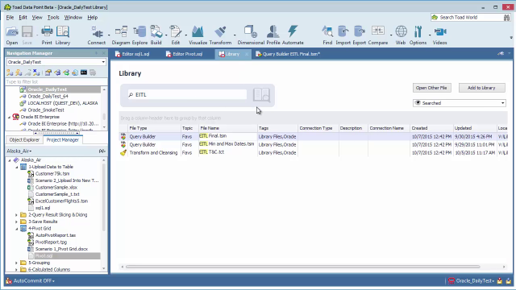Open the Help menu
The image size is (516, 290).
[92, 18]
